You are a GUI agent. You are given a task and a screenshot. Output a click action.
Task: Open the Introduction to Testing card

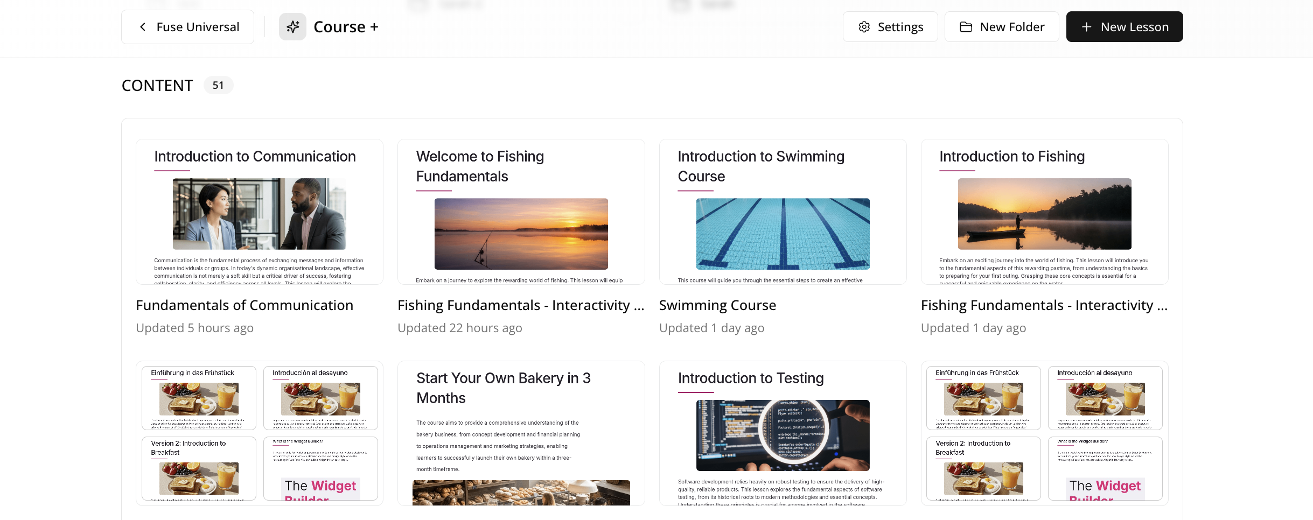click(783, 433)
